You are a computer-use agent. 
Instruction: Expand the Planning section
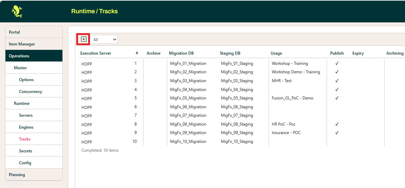coord(17,175)
